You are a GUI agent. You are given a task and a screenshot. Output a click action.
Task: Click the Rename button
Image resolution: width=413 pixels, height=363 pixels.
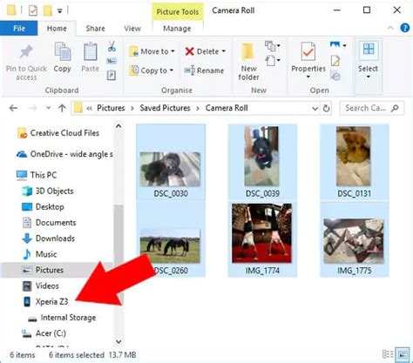coord(204,71)
